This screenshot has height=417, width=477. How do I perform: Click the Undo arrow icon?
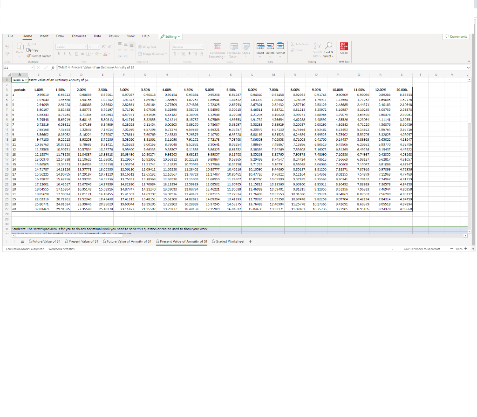(7, 47)
